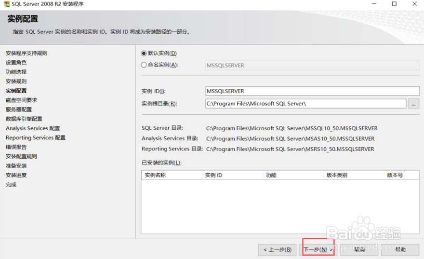
Task: Open the browse button for instance root directory
Action: click(x=413, y=104)
